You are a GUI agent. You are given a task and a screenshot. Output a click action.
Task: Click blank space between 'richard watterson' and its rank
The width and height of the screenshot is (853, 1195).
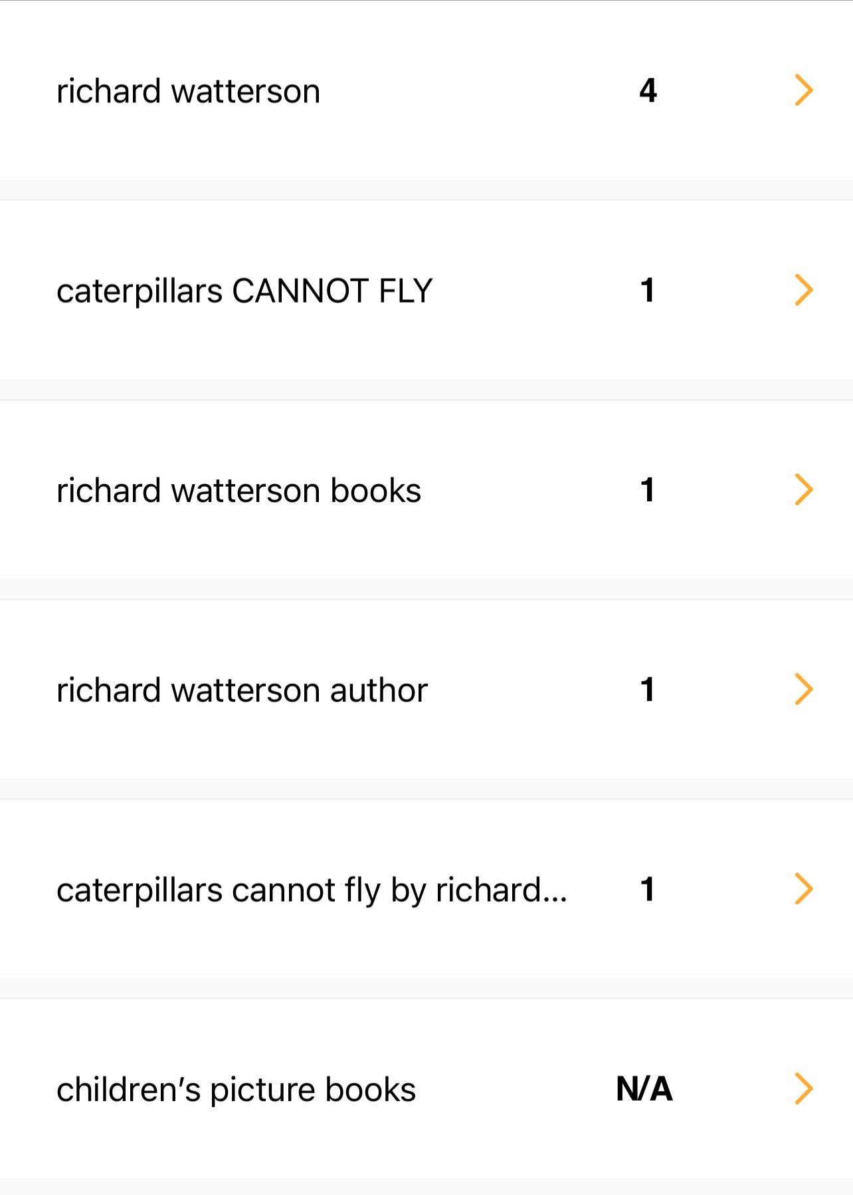[478, 91]
